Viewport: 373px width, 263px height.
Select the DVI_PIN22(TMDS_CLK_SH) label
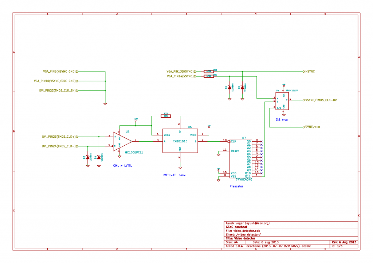pos(58,90)
